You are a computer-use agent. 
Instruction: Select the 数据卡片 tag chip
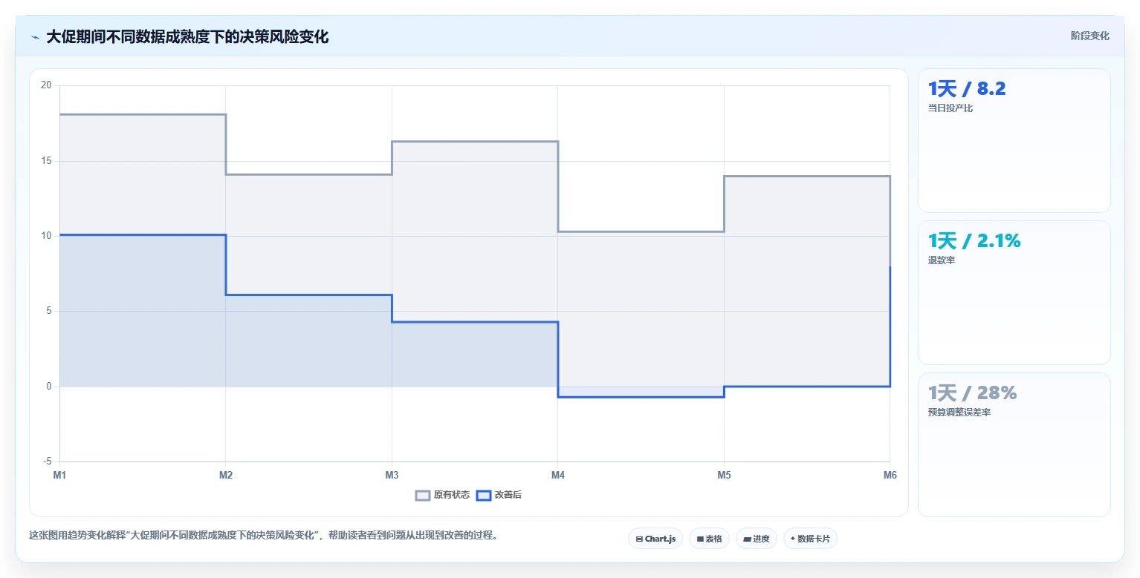click(810, 539)
